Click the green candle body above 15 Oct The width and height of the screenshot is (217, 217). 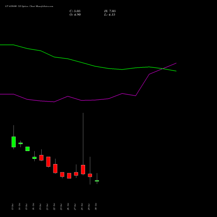27,149
